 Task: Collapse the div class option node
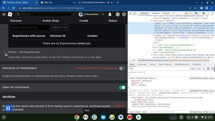(x=152, y=21)
